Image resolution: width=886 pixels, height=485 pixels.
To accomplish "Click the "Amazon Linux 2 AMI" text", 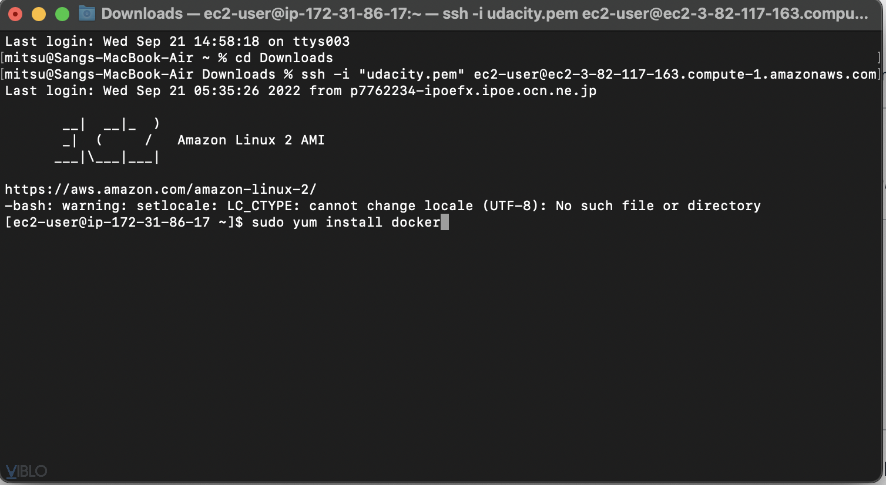I will pos(251,140).
